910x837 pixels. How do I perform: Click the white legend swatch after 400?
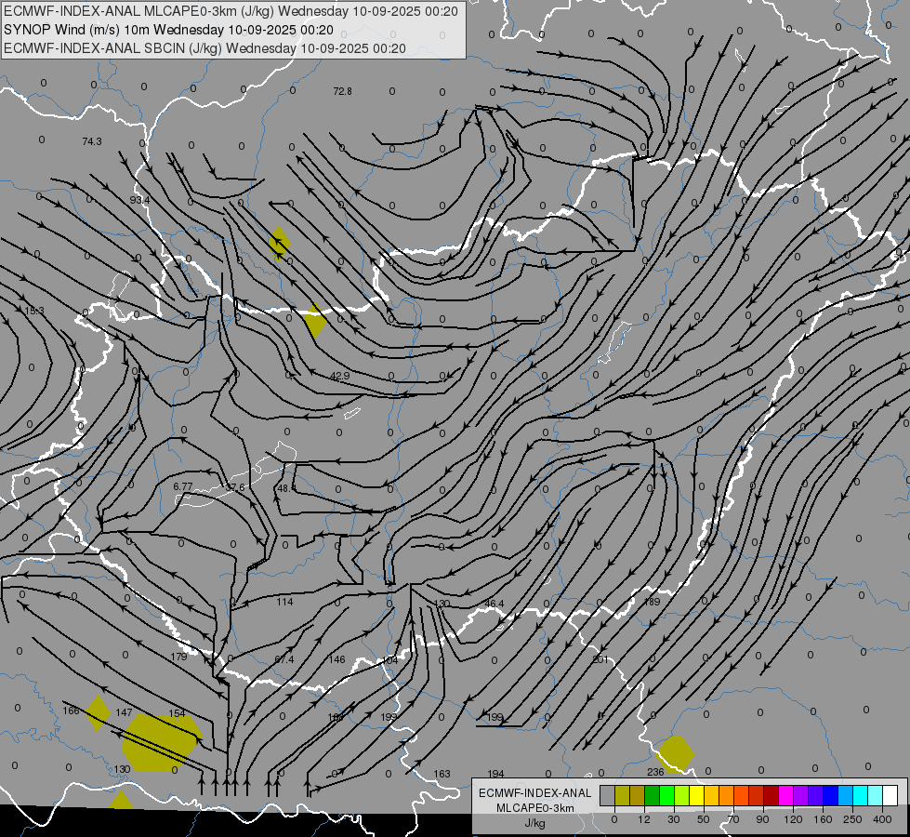pos(890,795)
